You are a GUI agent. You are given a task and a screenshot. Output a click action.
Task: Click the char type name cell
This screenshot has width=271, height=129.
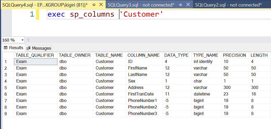tap(206, 81)
